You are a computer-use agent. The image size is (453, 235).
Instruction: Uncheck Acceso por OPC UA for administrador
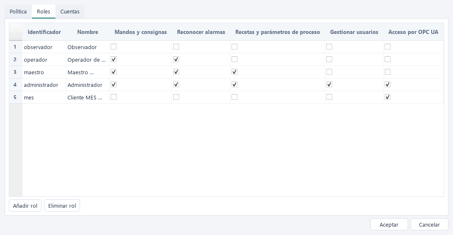click(x=388, y=85)
